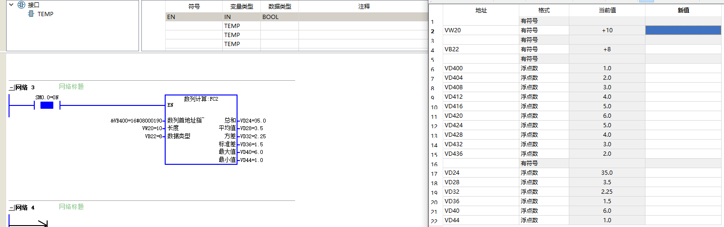Select the VD404 address cell
Screen dimensions: 724x227
click(481, 78)
